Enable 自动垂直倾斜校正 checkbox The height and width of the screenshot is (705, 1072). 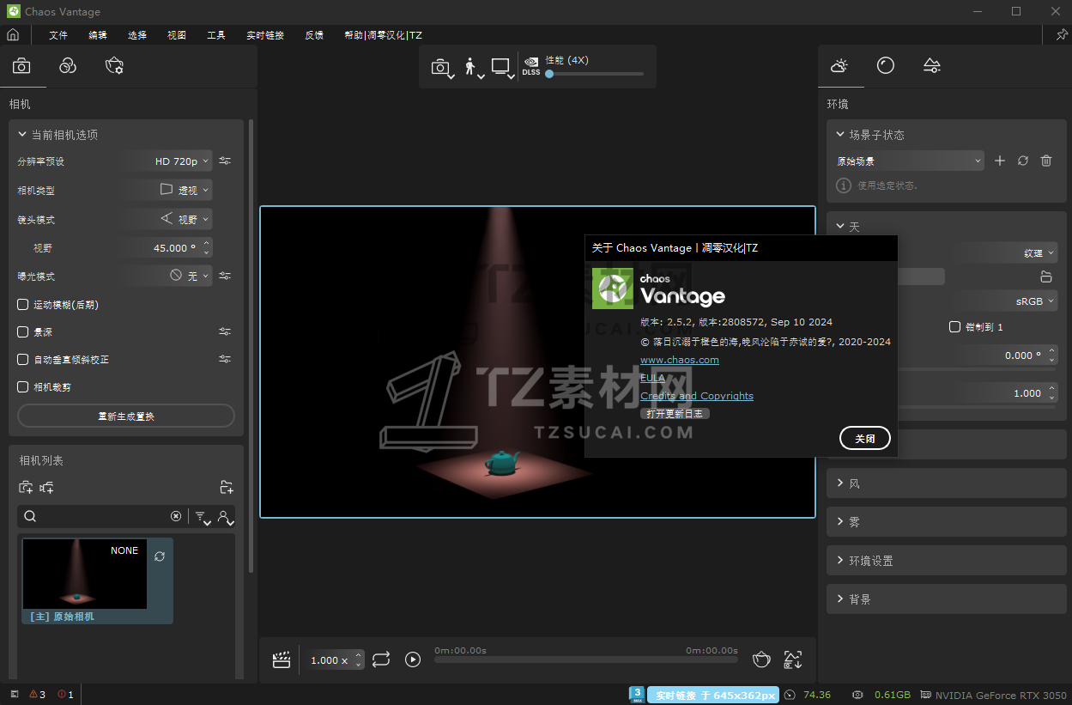pyautogui.click(x=23, y=360)
